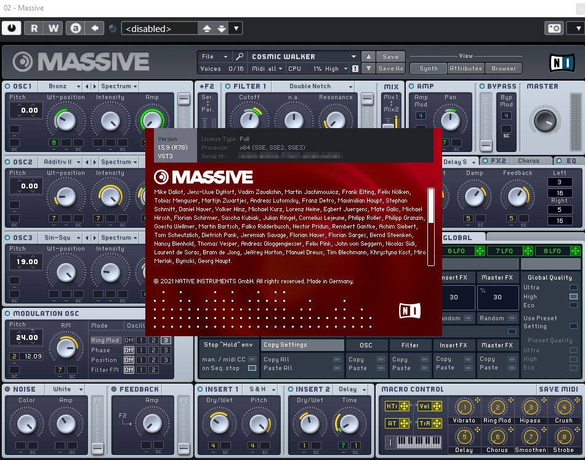585x460 pixels.
Task: Enable Read automation R button
Action: click(x=34, y=28)
